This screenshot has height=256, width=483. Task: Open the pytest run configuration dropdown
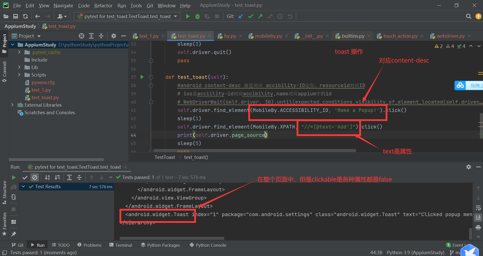[128, 16]
